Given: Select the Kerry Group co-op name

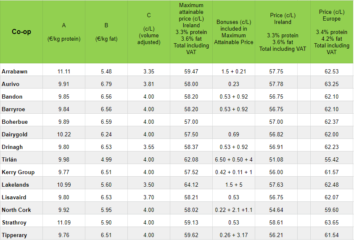Looking at the screenshot, I should tap(18, 172).
